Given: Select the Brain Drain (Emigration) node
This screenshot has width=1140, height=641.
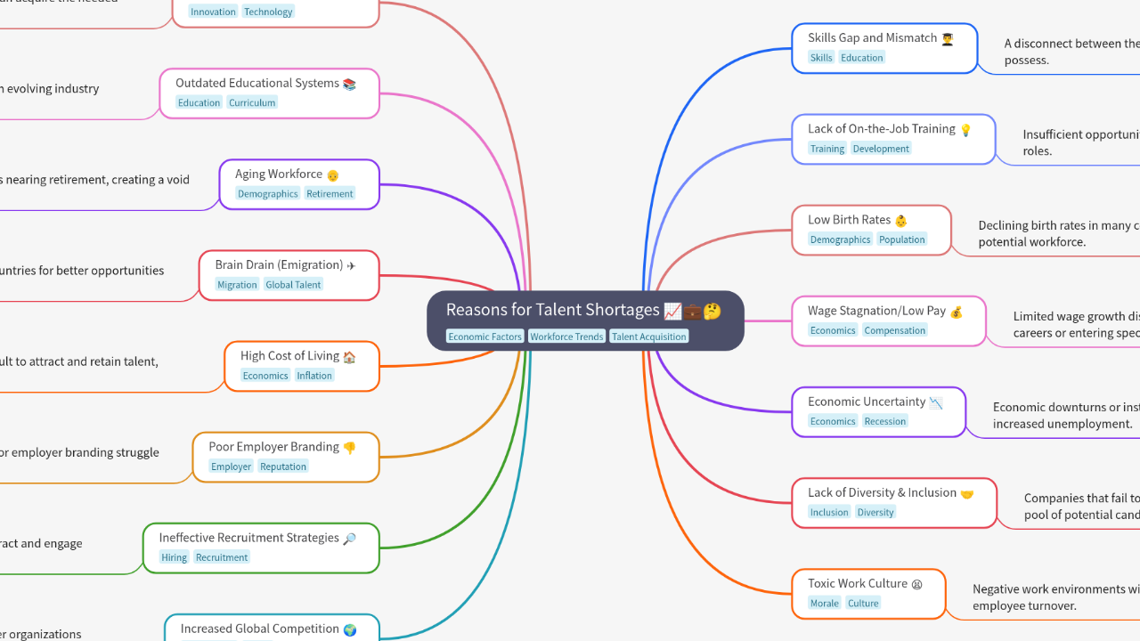Looking at the screenshot, I should point(289,275).
